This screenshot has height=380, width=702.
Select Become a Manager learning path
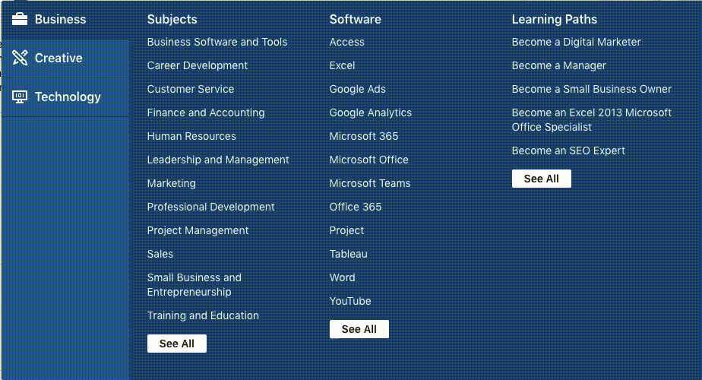click(x=559, y=65)
